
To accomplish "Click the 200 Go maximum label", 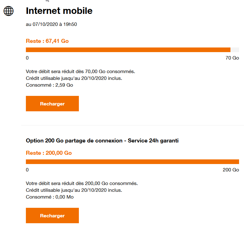I will [x=231, y=170].
